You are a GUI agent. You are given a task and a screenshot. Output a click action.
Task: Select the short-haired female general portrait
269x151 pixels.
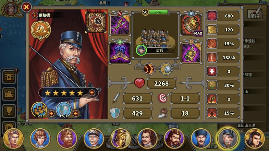tap(40, 138)
